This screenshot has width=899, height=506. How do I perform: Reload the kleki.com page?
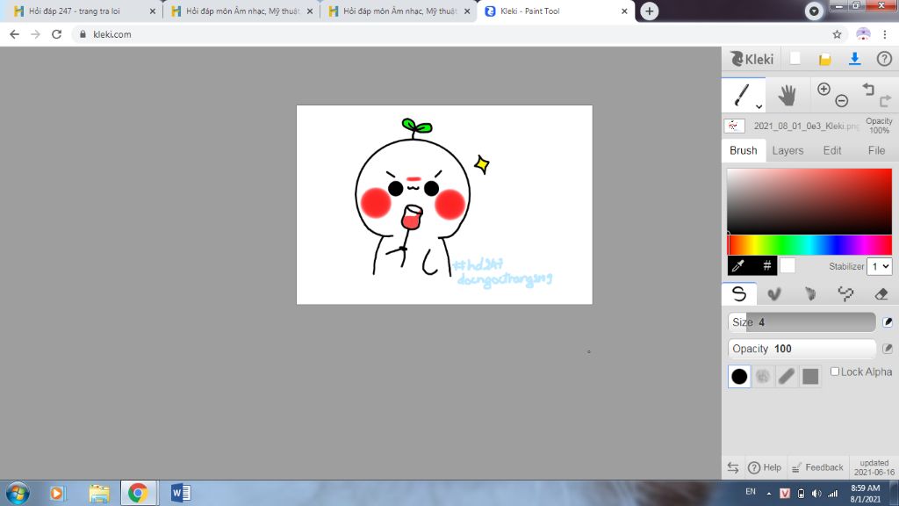click(x=56, y=34)
